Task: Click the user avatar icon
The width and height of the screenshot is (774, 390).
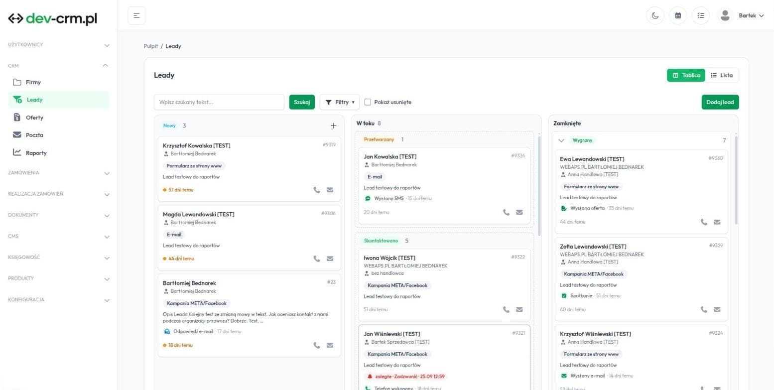Action: click(725, 15)
